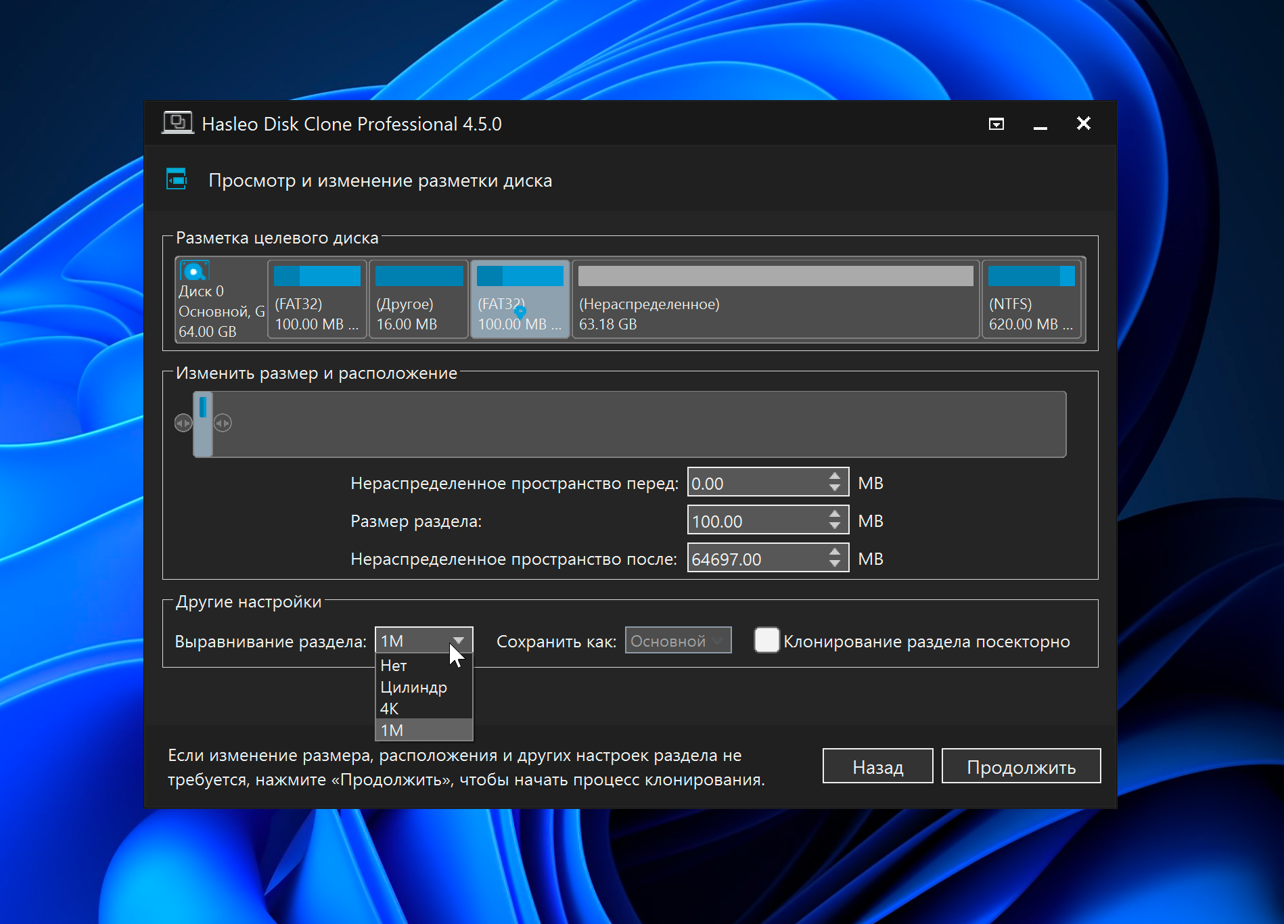Click the Hasleo Disk Clone app icon in title bar
The image size is (1284, 924).
tap(177, 123)
